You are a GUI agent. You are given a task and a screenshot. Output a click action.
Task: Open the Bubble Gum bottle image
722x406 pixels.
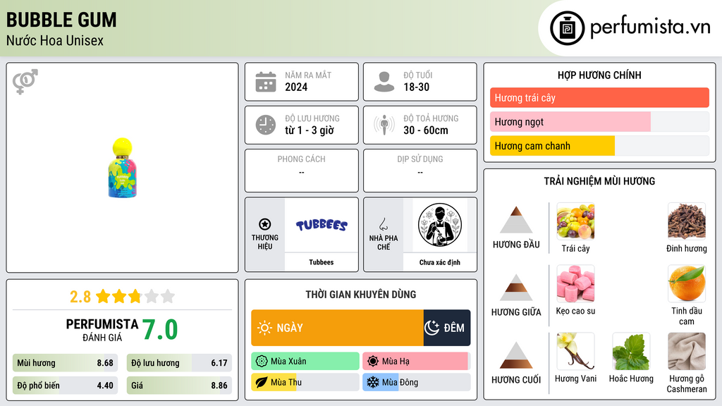tap(122, 168)
